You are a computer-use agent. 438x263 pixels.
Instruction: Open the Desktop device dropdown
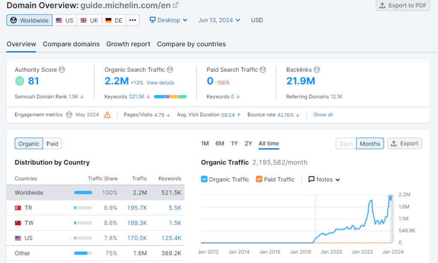tap(169, 20)
